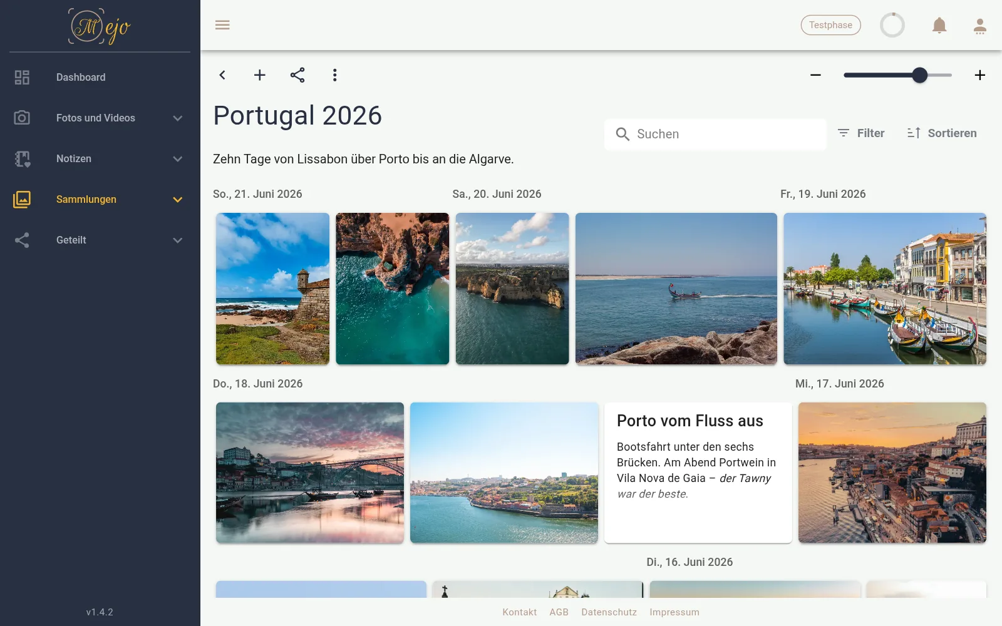Click the Dashboard grid icon
Viewport: 1002px width, 626px height.
(22, 77)
